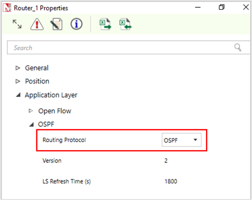The height and width of the screenshot is (200, 252).
Task: Click inside the Search text field
Action: point(118,48)
